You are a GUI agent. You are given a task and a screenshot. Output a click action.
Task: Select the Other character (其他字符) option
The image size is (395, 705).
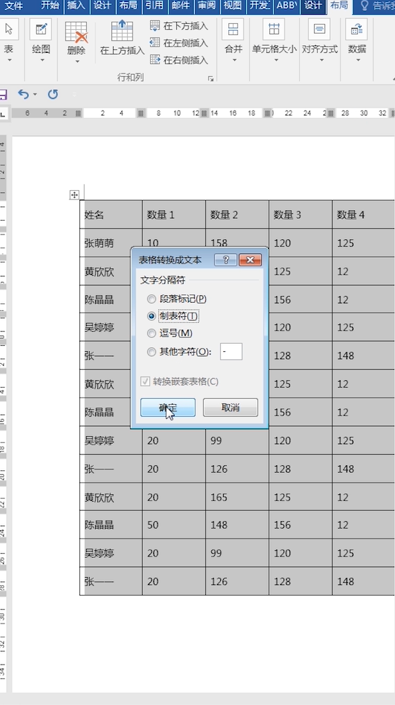point(179,352)
